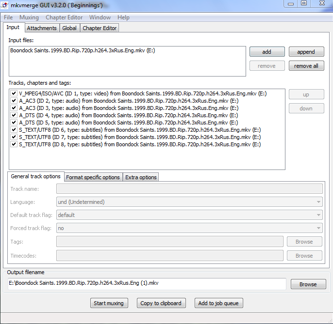Disable the A_DTS ID 4 audio track

tap(14, 115)
